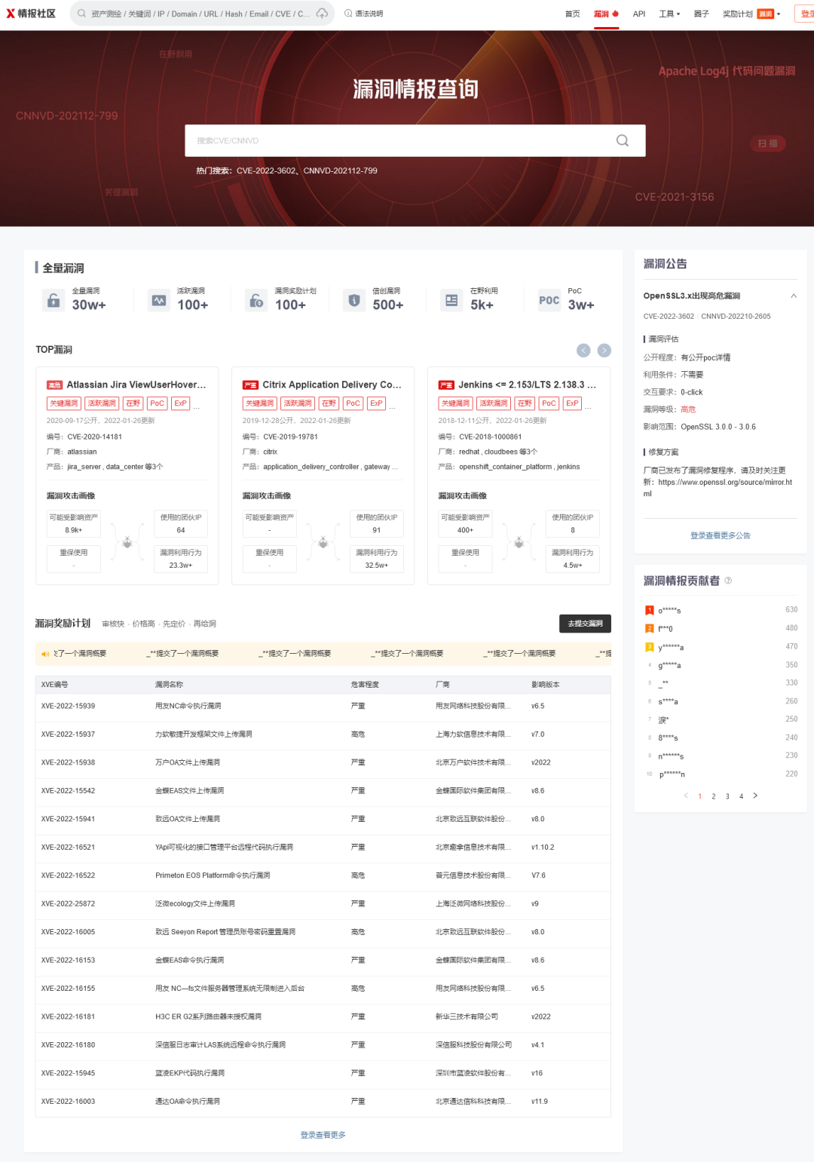Screen dimensions: 814x1162
Task: Open the Citrix Application Delivery card title
Action: 332,385
